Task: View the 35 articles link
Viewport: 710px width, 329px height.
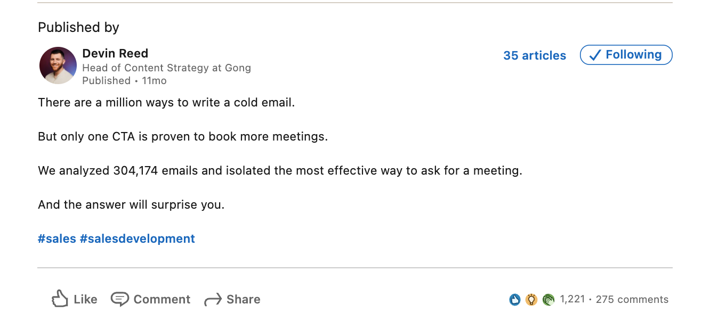Action: [x=534, y=55]
